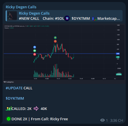Click the bar chart emoji next to Marketcap
Screen dimensions: 128x126
click(x=94, y=19)
